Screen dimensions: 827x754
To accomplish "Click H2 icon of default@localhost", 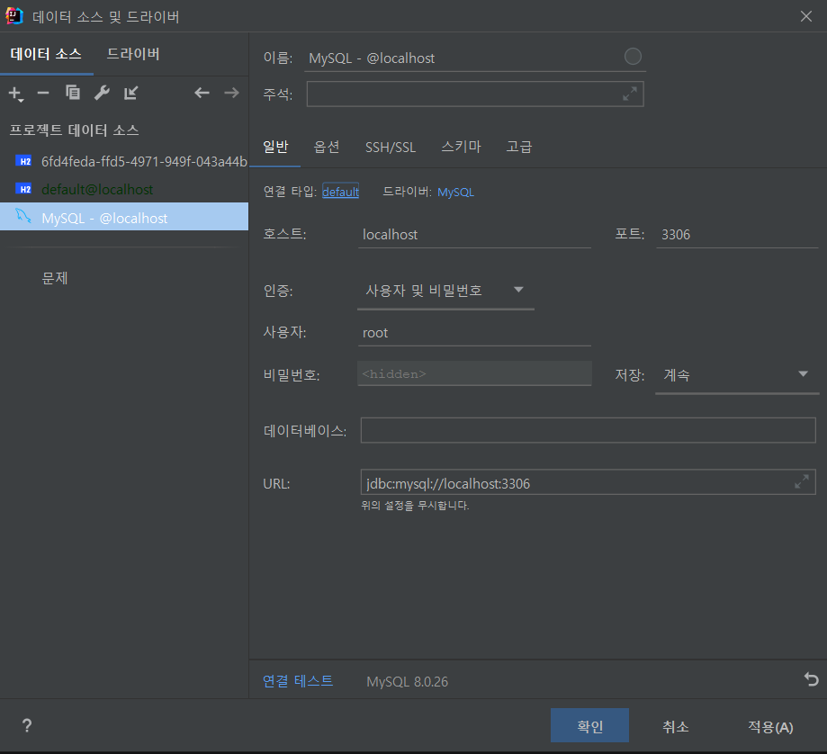I will click(23, 189).
